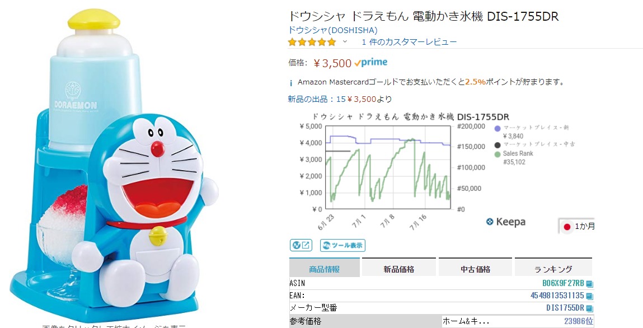Click the Keepa logo

pyautogui.click(x=506, y=222)
